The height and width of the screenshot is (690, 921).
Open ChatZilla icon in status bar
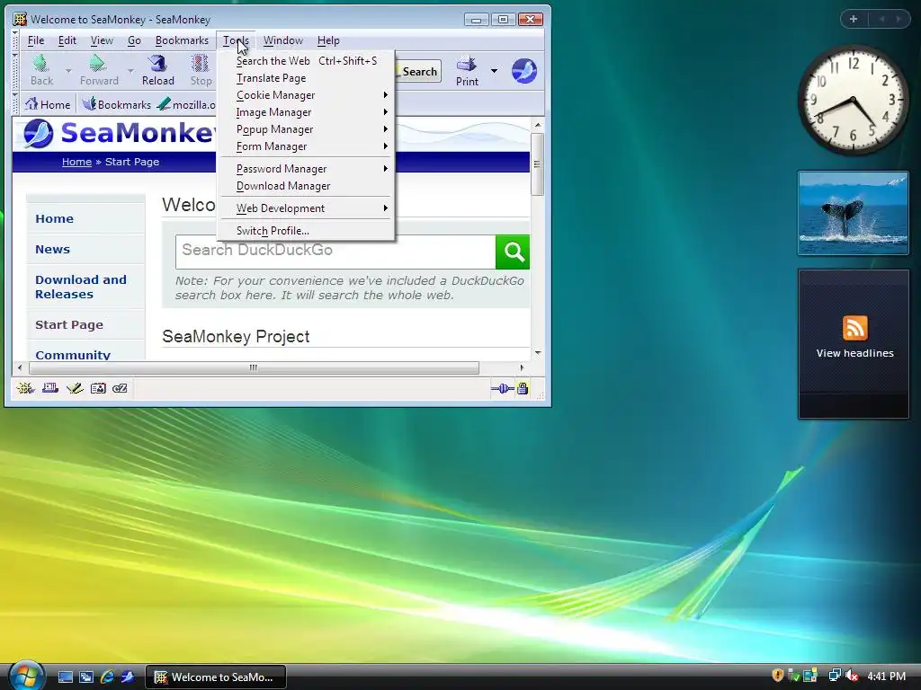tap(120, 388)
